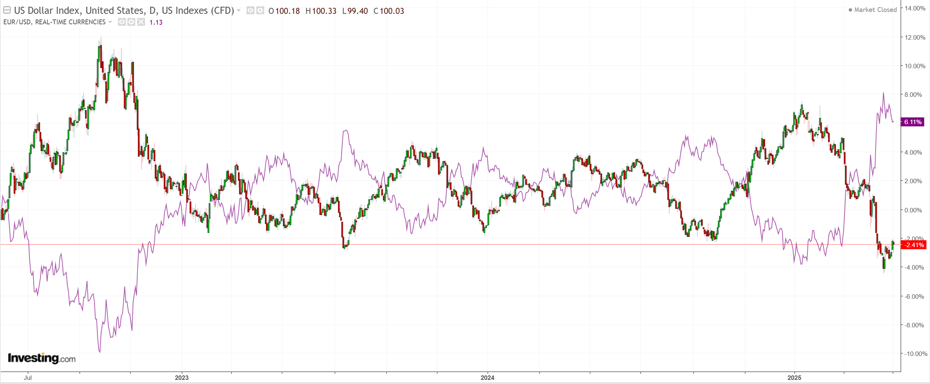Click the -6.00% scale label
The height and width of the screenshot is (384, 930).
pos(914,297)
